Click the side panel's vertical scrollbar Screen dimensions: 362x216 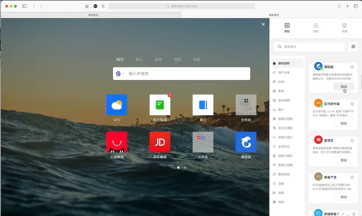361,82
